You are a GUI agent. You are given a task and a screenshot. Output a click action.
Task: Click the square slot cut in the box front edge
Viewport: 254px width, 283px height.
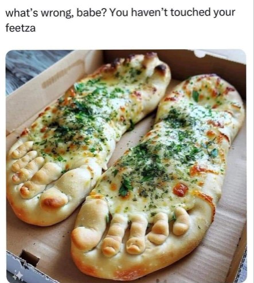tap(30, 257)
